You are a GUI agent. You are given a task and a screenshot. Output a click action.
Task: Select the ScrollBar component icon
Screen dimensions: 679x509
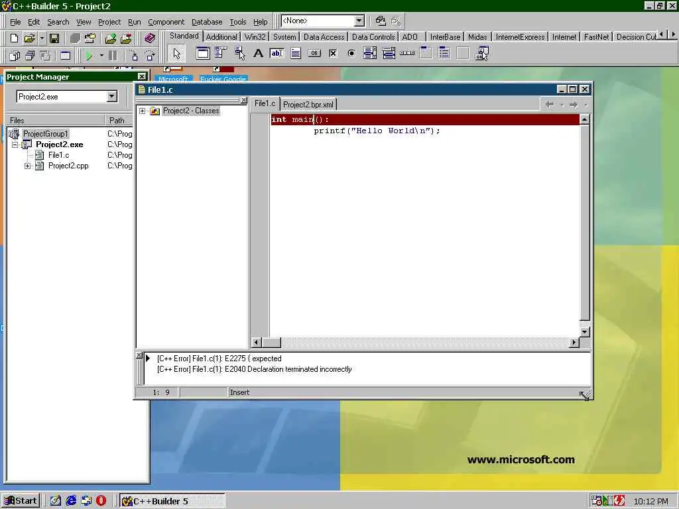tap(407, 53)
